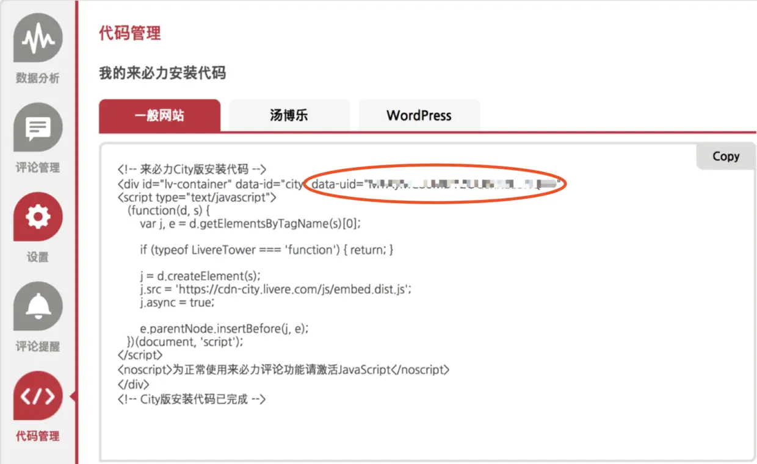
Task: Click the 数据分析 sidebar label
Action: [x=38, y=78]
